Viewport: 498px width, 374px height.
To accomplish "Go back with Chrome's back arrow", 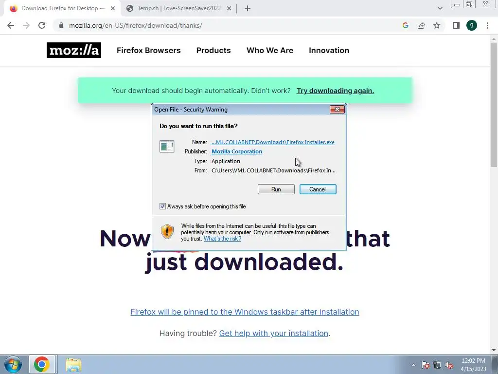I will click(x=11, y=25).
